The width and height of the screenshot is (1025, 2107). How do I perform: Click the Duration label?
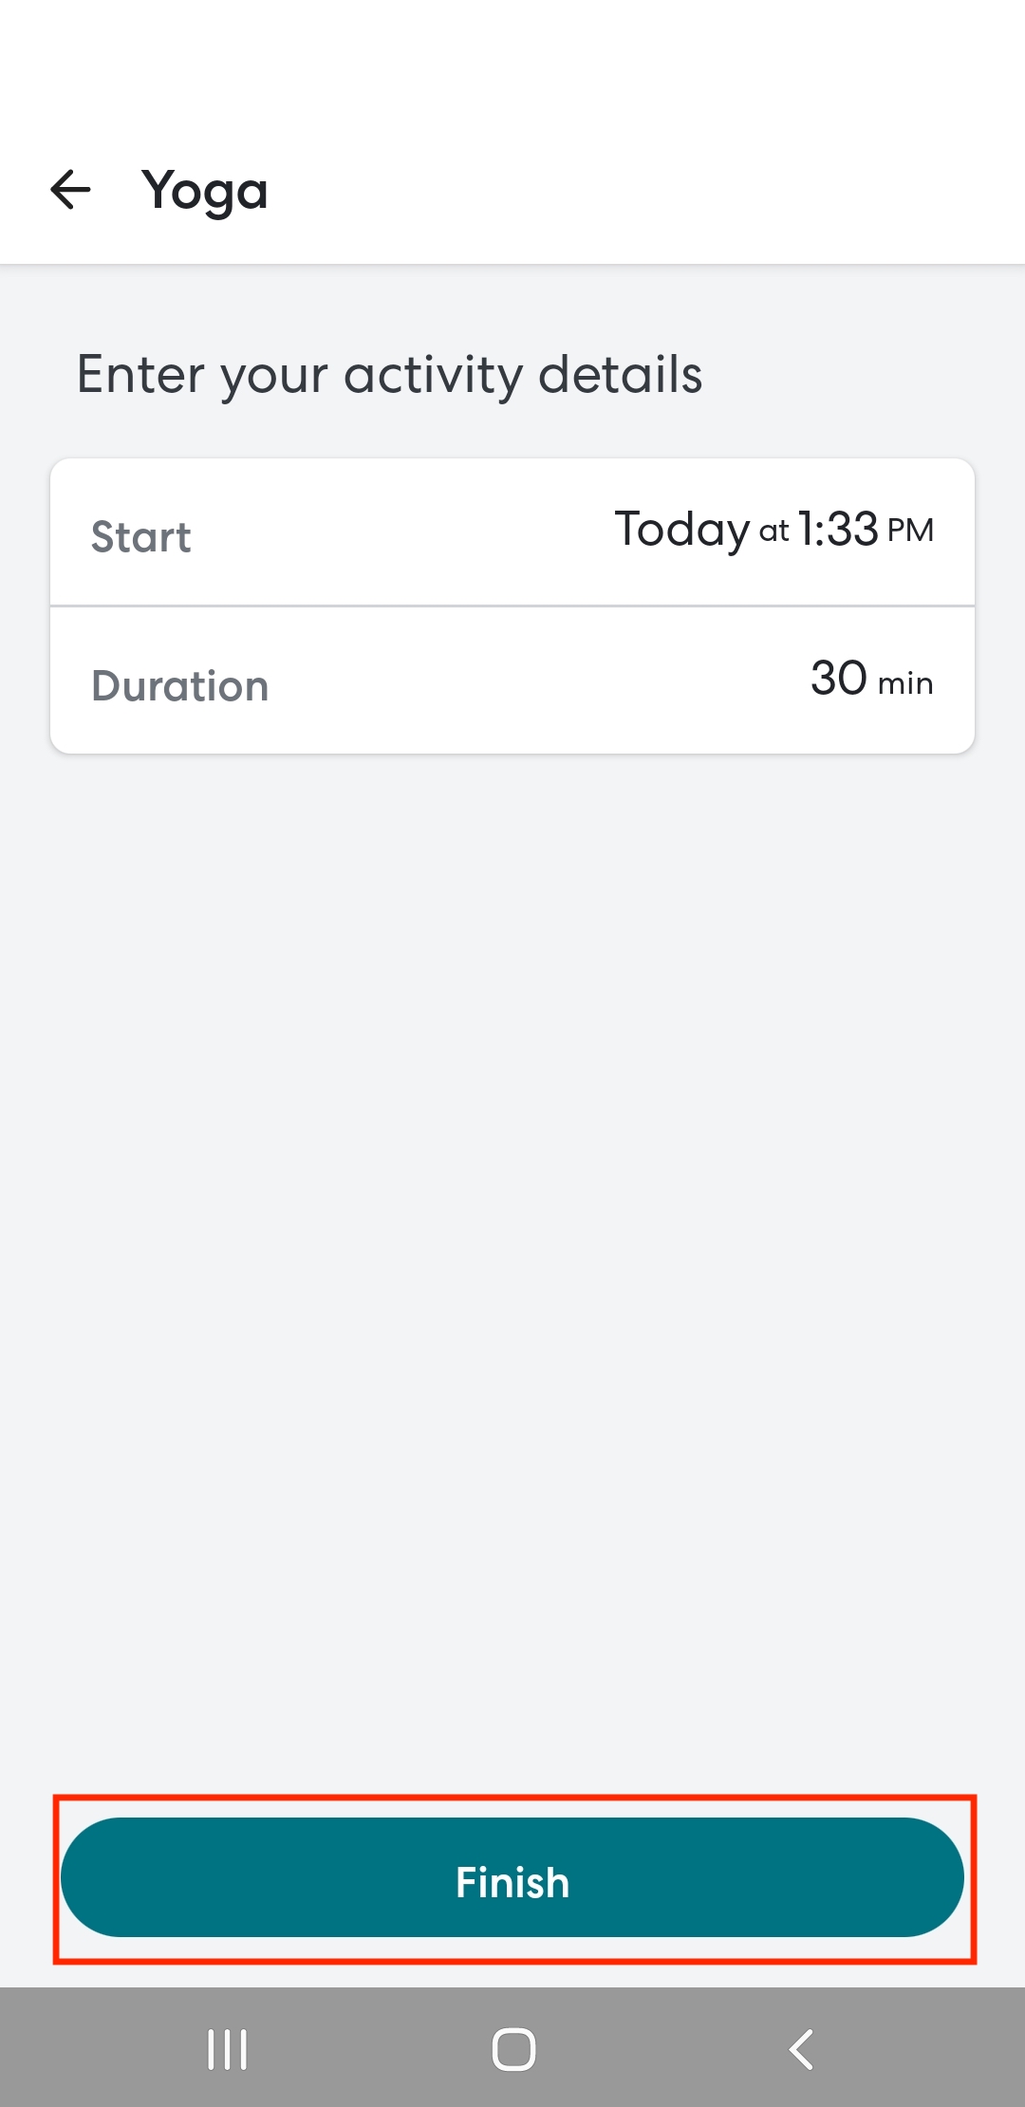180,685
